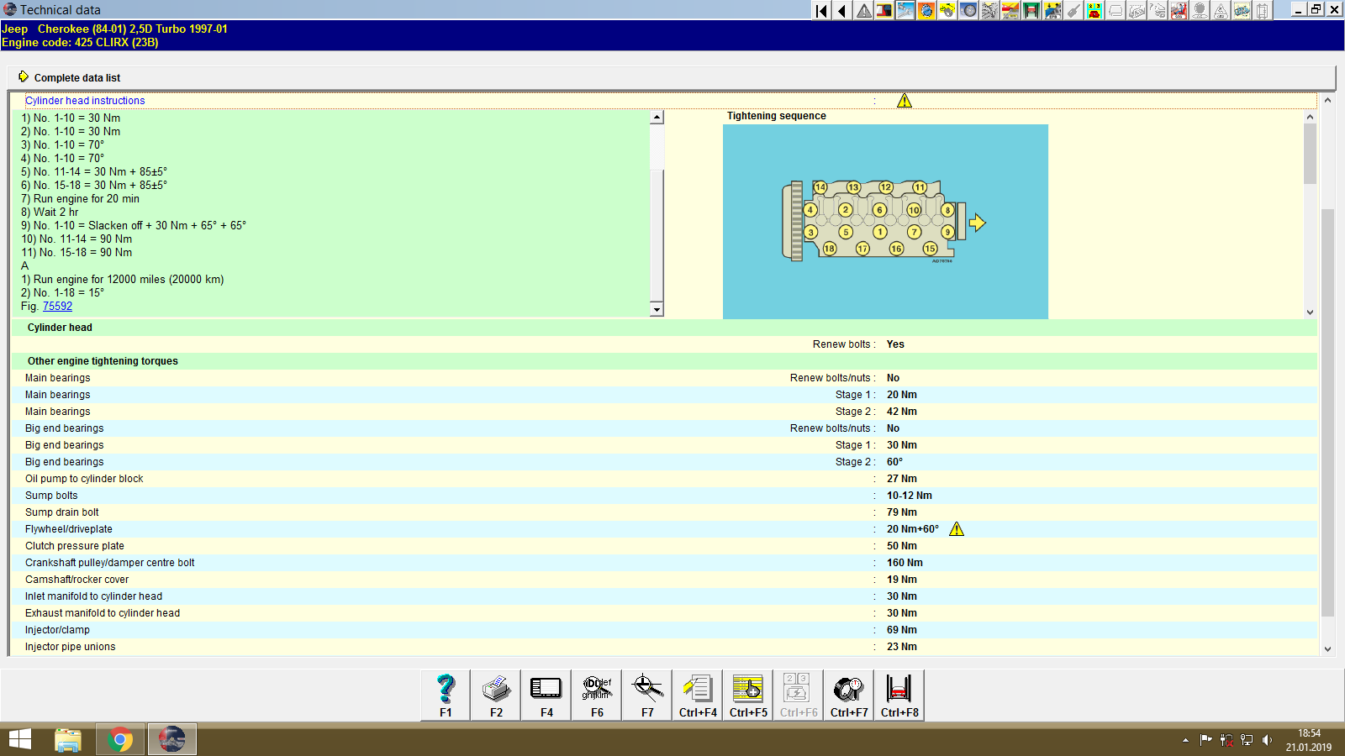Open the search tool with the F7 magnifier icon
The width and height of the screenshot is (1345, 756).
point(646,695)
